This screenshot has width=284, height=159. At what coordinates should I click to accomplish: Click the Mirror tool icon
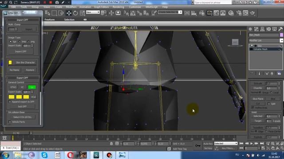[187, 13]
